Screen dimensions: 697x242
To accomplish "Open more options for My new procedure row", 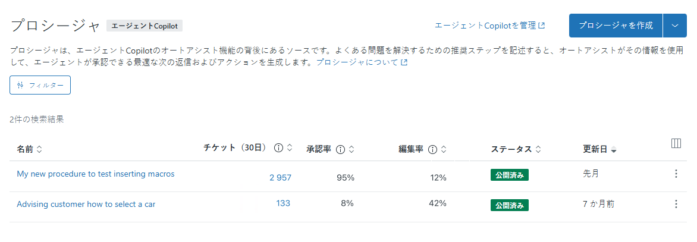I will pos(676,174).
